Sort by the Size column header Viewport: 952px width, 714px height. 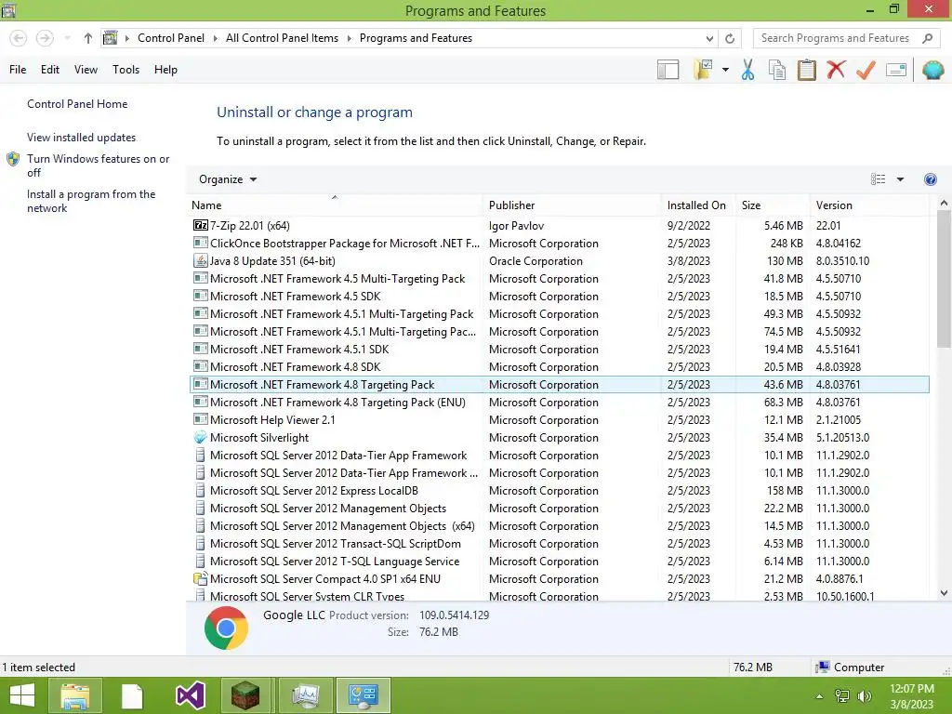pos(773,205)
